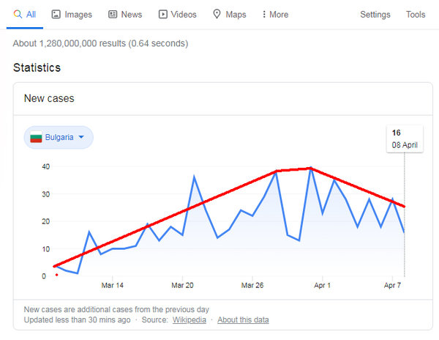
Task: Click the Statistics section title
Action: pyautogui.click(x=37, y=67)
